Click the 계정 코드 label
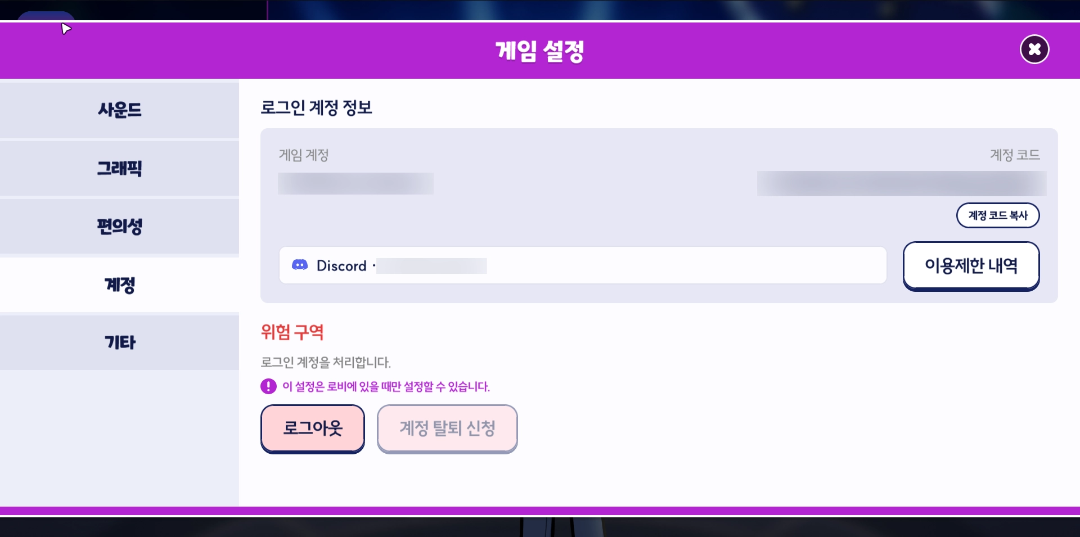The image size is (1080, 537). (1015, 155)
